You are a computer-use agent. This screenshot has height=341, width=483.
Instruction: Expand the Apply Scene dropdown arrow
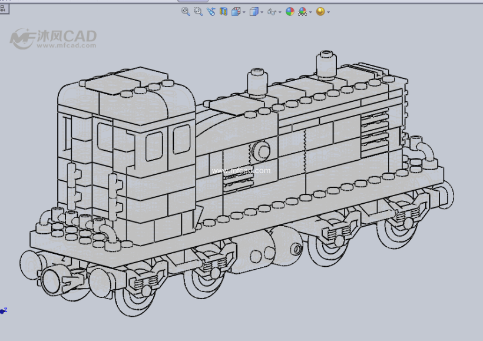click(310, 12)
